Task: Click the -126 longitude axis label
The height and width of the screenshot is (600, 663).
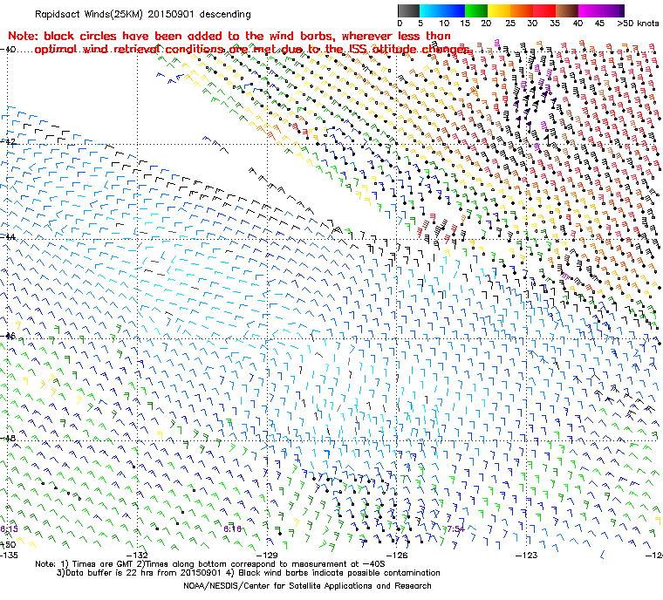Action: tap(397, 555)
